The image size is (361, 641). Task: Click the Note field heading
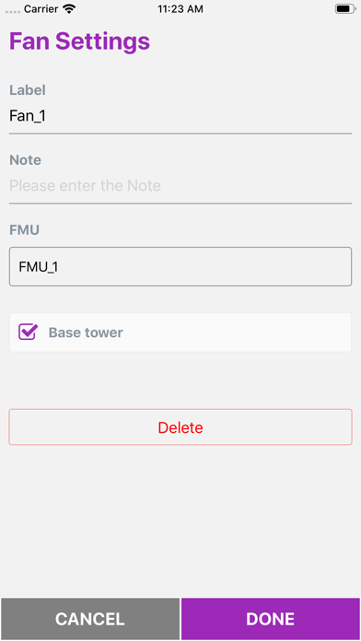(26, 160)
